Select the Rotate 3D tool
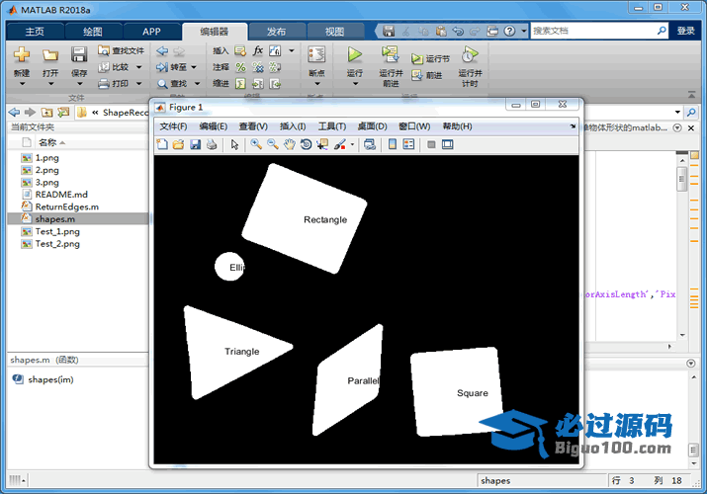The width and height of the screenshot is (707, 494). pos(306,144)
